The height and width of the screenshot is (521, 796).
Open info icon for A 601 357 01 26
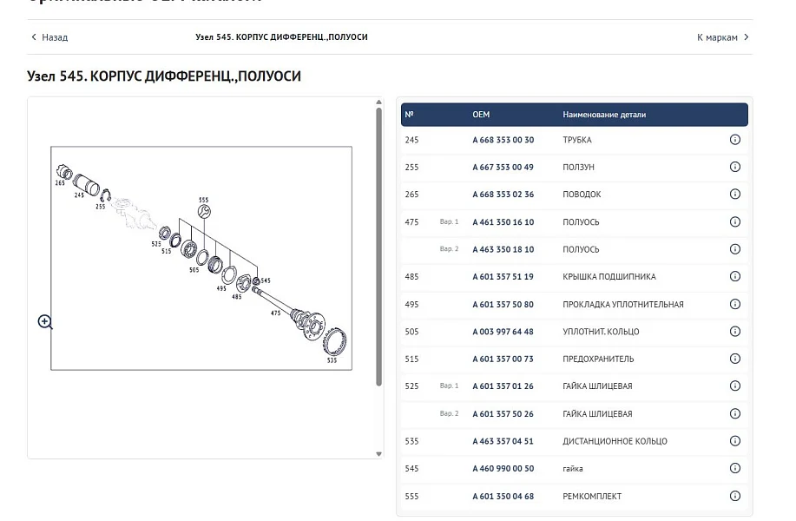(x=734, y=386)
